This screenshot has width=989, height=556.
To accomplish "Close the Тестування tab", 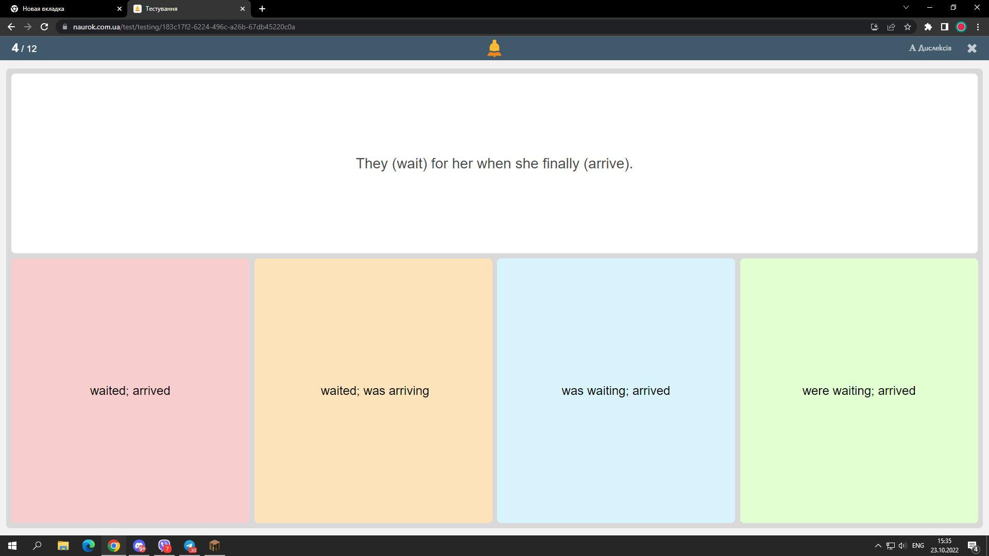I will [x=243, y=9].
